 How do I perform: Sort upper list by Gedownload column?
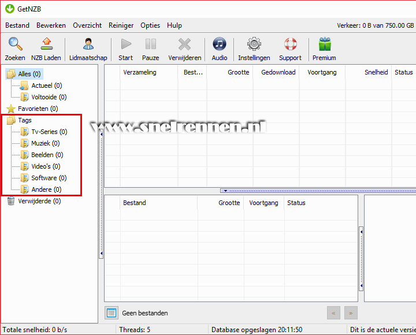(x=276, y=72)
